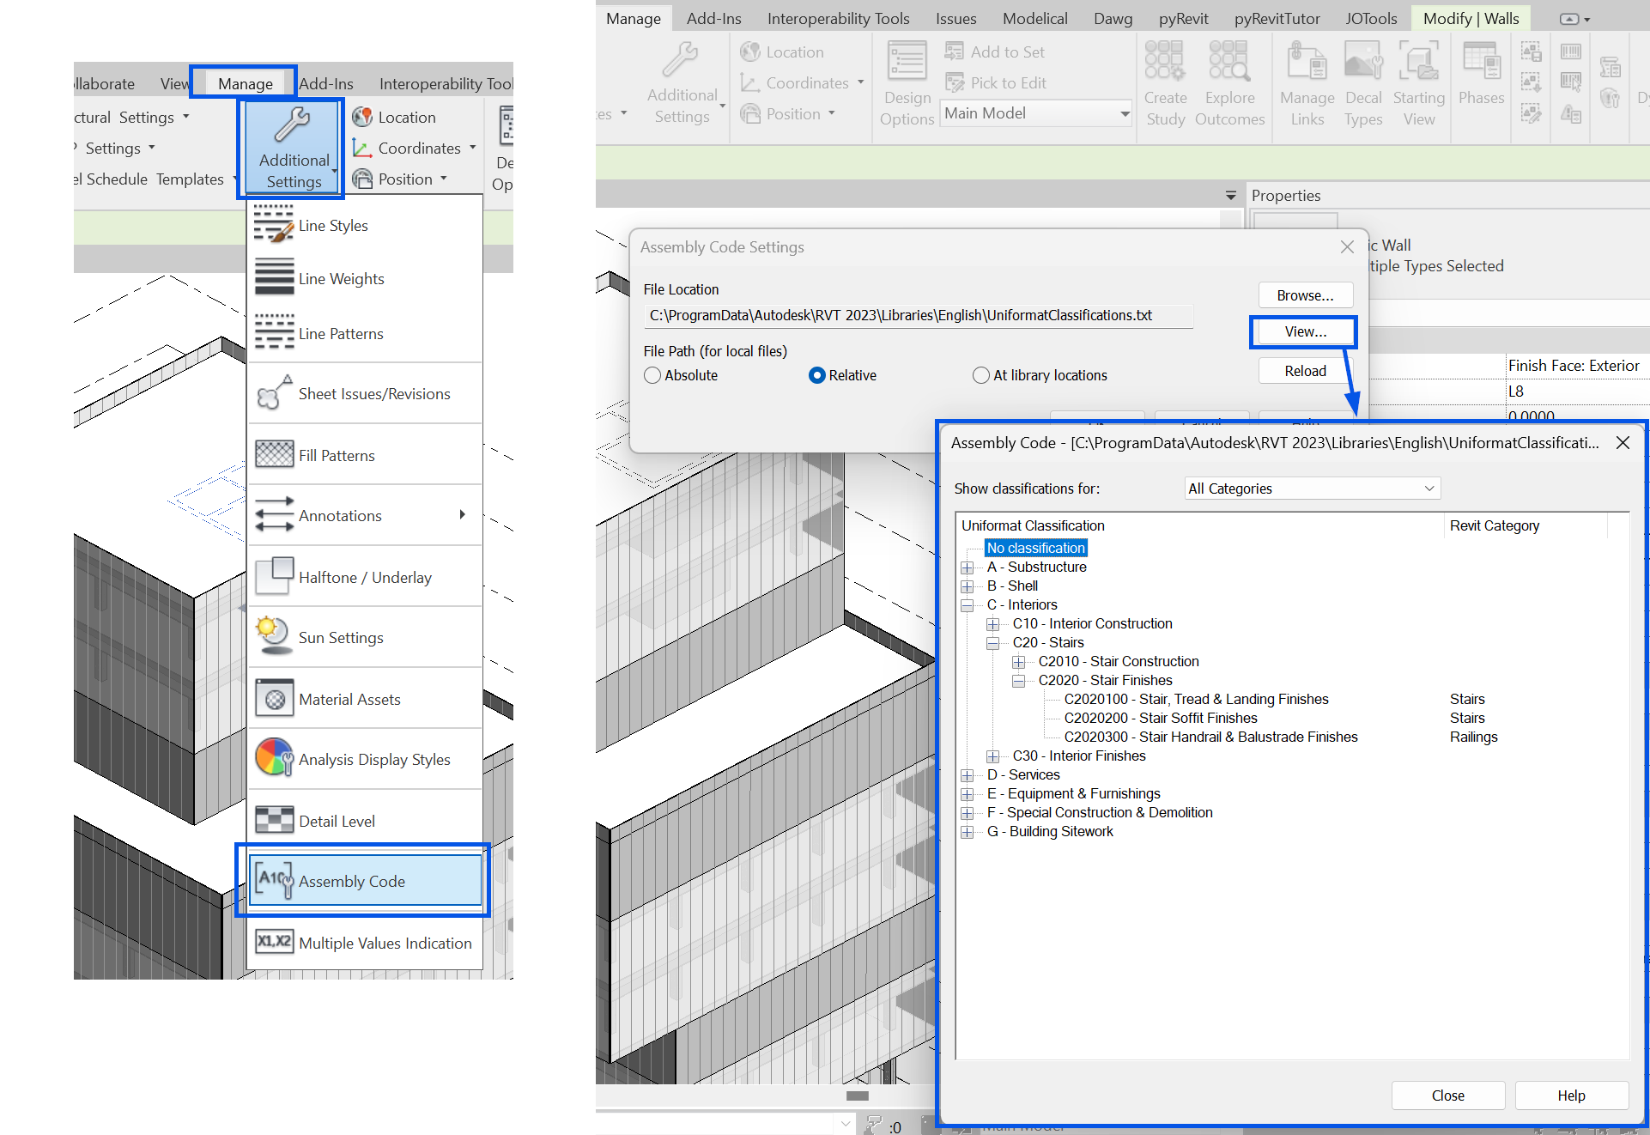Click the Assembly Code icon
Screen dimensions: 1650x1135
(274, 881)
